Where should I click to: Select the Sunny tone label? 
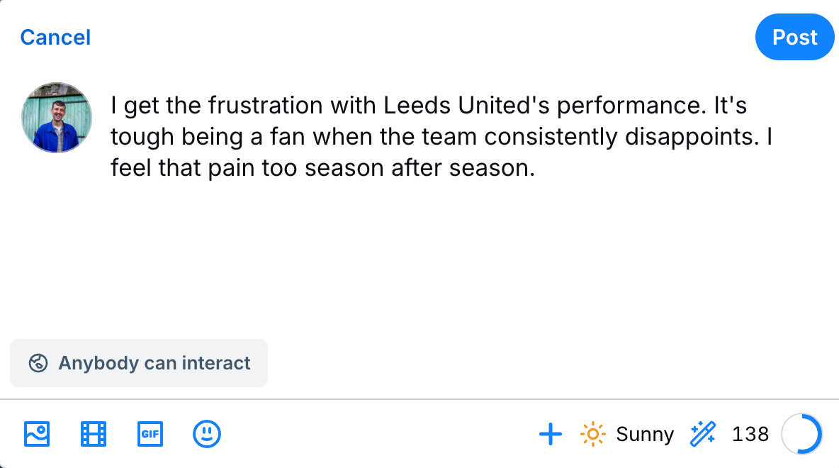click(645, 434)
